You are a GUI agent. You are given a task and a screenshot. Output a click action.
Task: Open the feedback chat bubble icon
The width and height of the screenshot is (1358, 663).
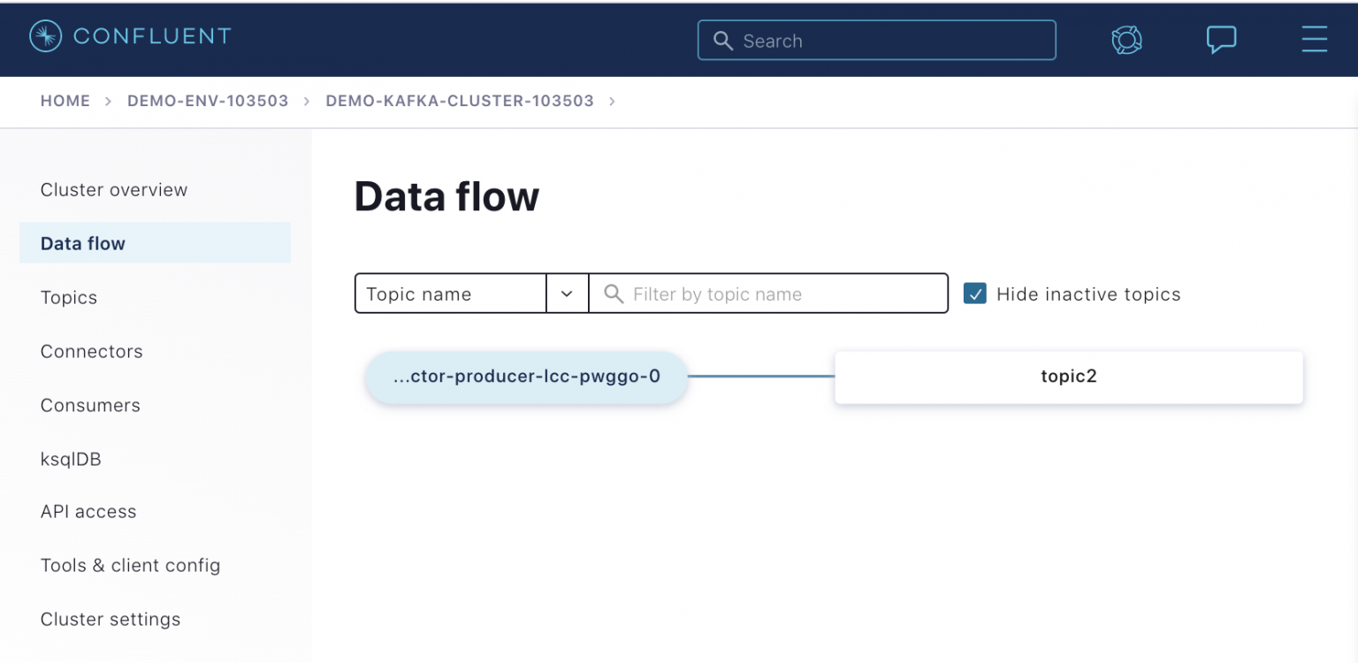click(x=1221, y=39)
